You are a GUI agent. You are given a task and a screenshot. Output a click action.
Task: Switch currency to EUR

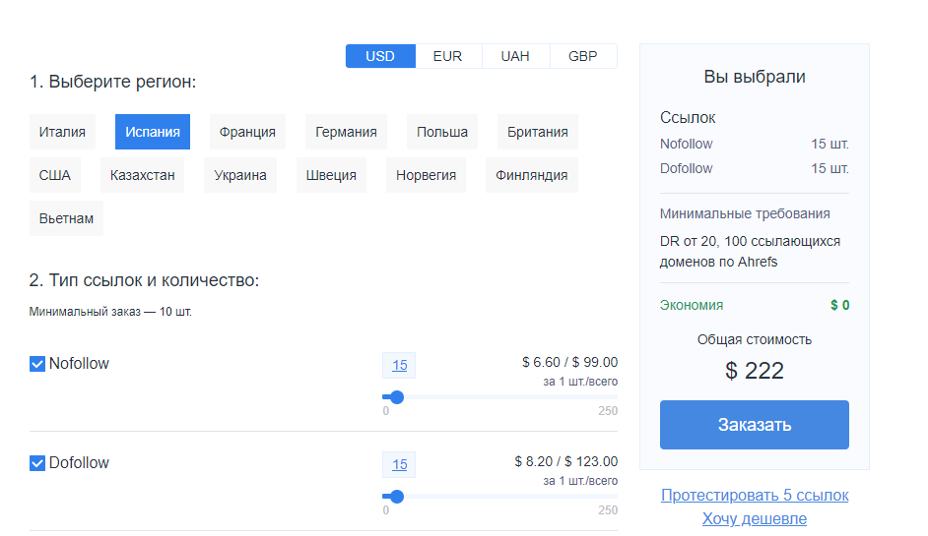pos(448,56)
